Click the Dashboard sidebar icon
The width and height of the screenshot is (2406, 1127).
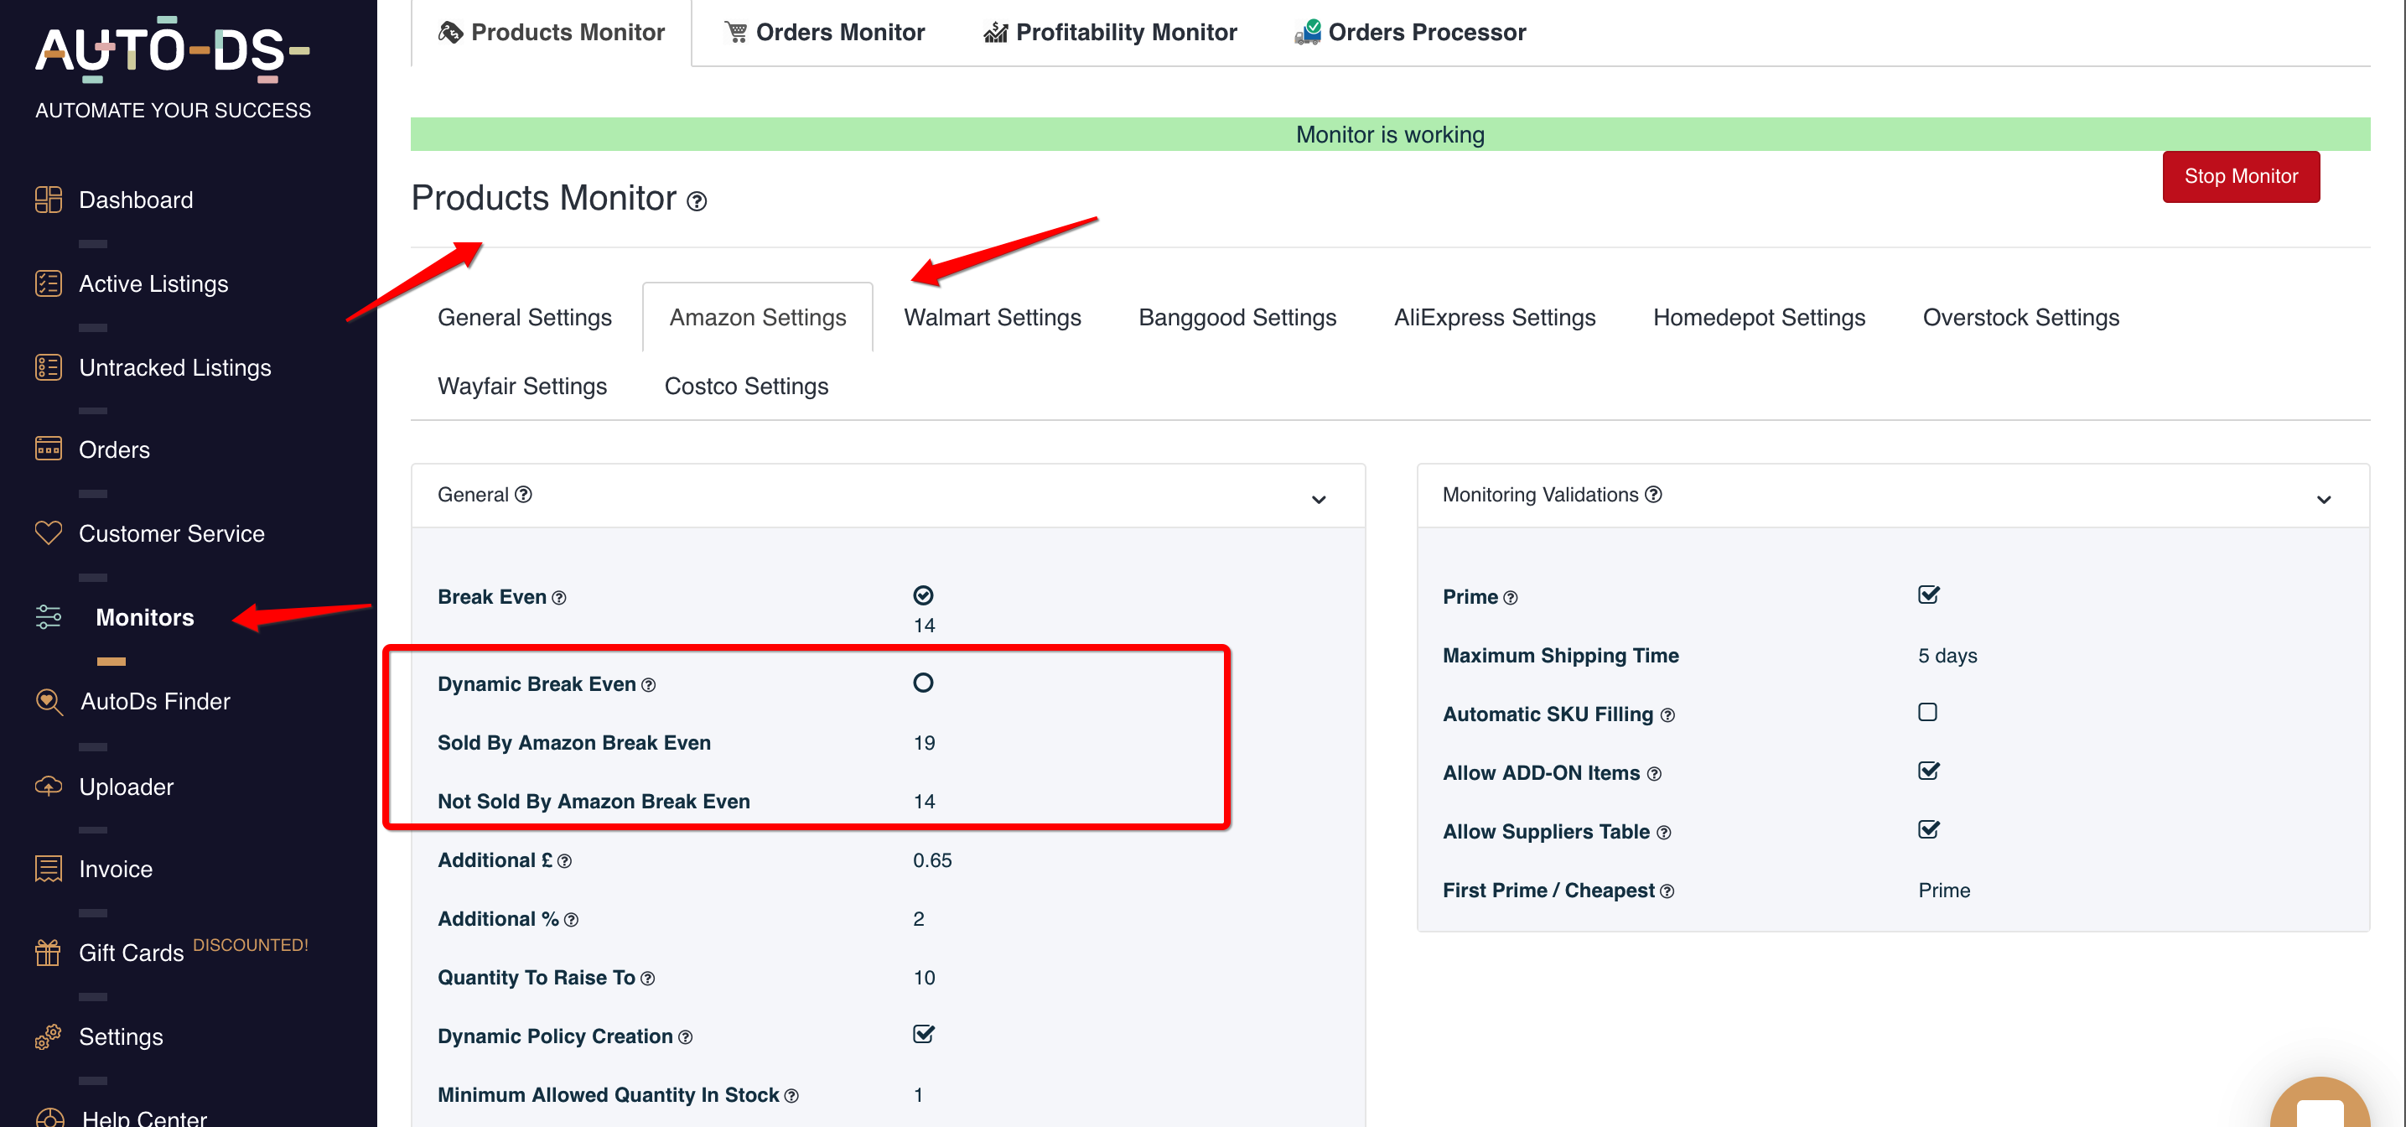click(48, 200)
